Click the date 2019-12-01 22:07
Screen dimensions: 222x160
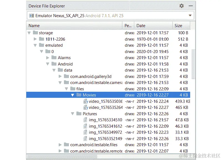click(153, 151)
